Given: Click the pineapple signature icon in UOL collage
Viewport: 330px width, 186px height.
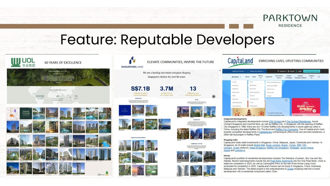Looking at the screenshot, I should click(107, 173).
